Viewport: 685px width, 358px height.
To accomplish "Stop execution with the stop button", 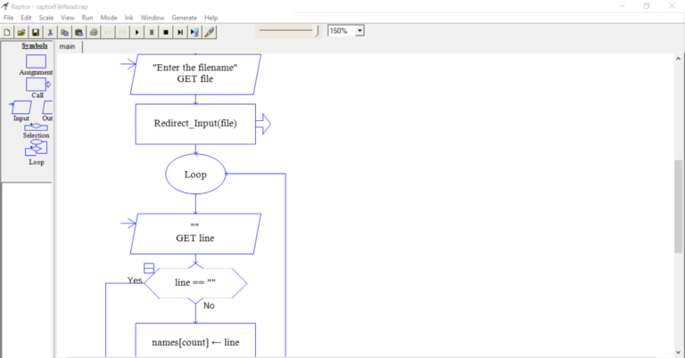I will tap(166, 32).
